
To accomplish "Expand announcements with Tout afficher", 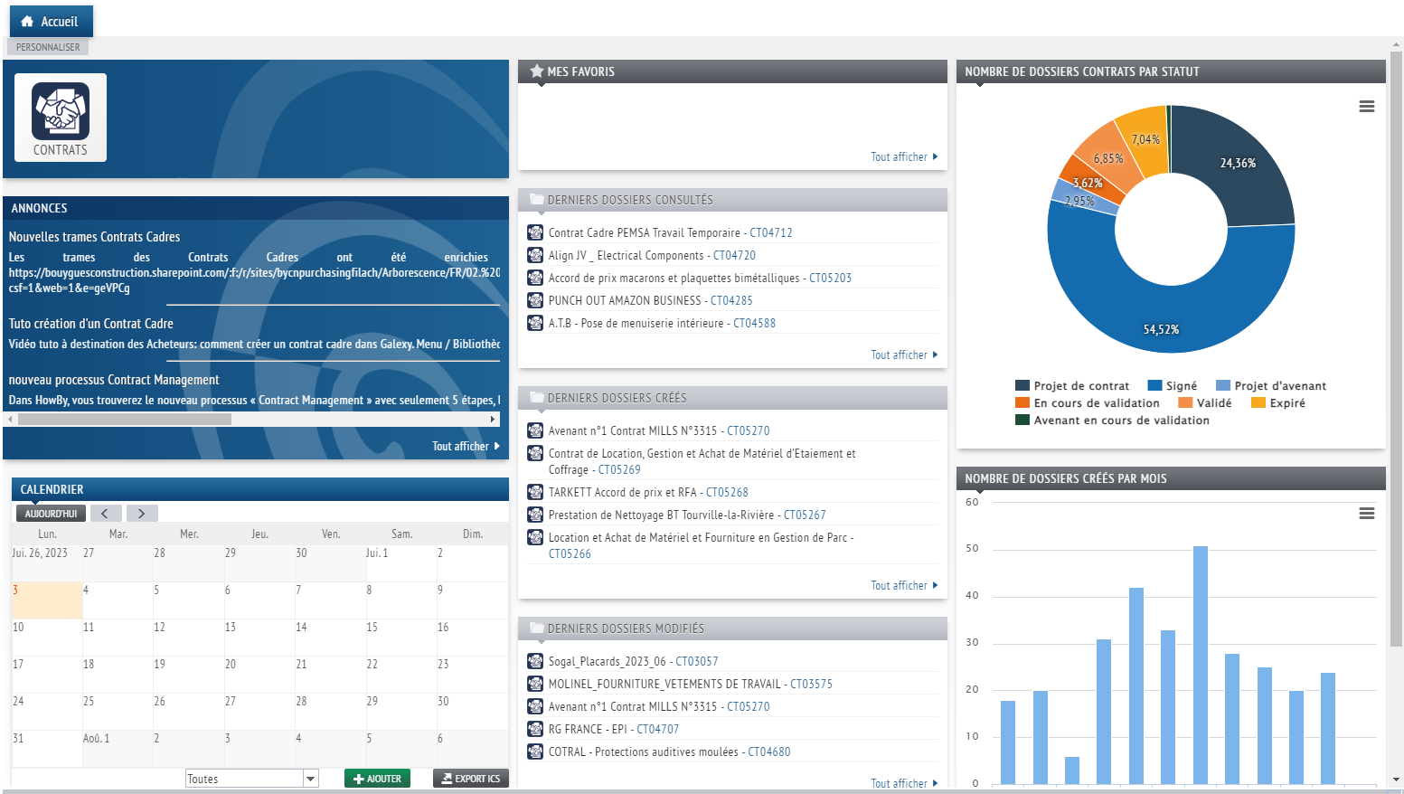I will click(x=466, y=446).
